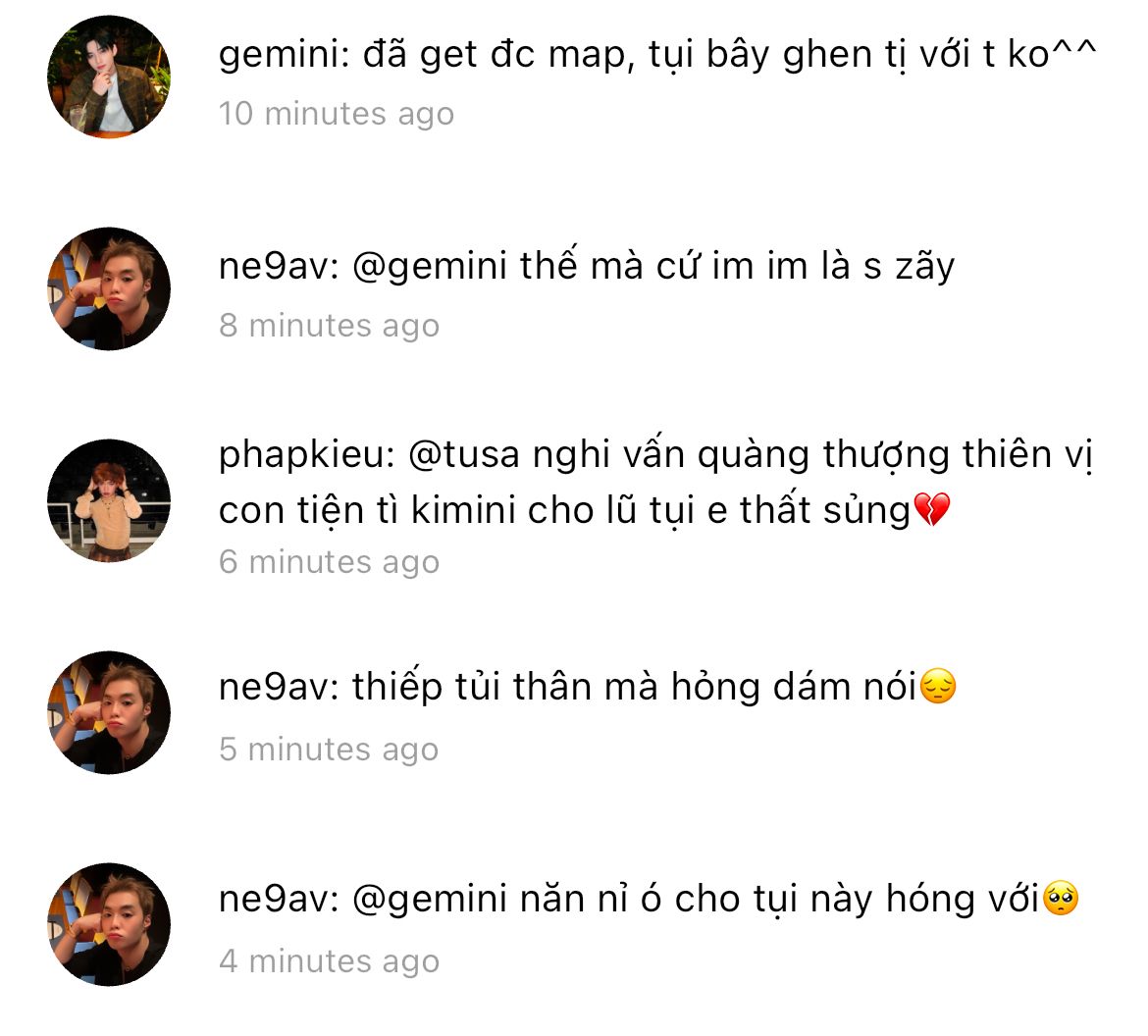The width and height of the screenshot is (1148, 1036).
Task: Tap ne9av's avatar on the 5 minutes ago comment
Action: (x=109, y=712)
